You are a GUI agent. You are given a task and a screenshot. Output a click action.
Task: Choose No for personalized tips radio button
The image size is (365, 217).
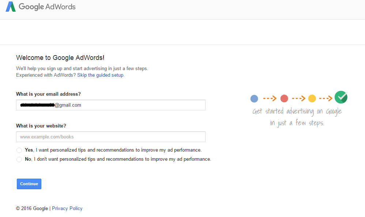[x=19, y=159]
